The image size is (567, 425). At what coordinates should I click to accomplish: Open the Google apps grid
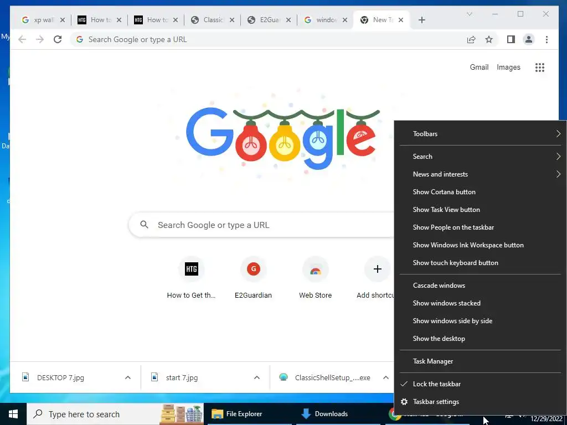coord(539,67)
